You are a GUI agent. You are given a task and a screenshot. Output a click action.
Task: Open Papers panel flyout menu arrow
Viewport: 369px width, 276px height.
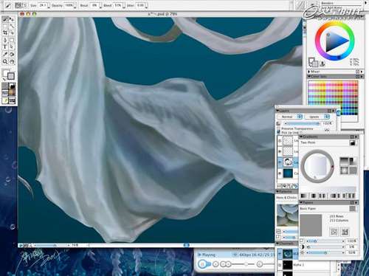click(356, 202)
